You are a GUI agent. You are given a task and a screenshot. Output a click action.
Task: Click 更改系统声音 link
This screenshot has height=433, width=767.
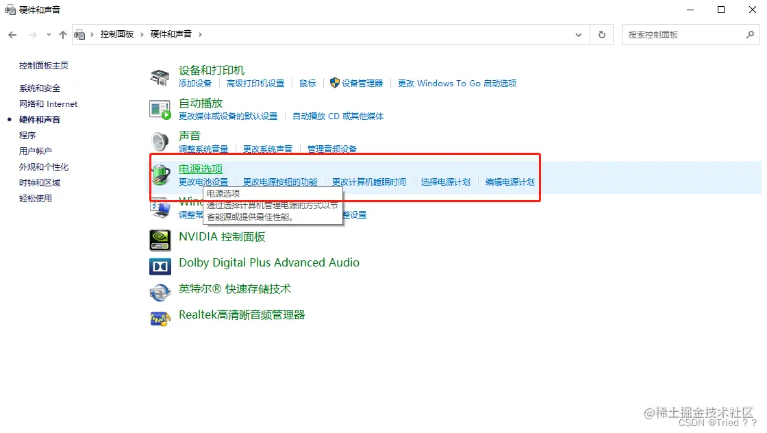[x=268, y=149]
